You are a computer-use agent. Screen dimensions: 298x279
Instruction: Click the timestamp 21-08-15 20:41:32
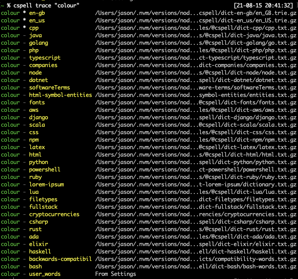263,5
